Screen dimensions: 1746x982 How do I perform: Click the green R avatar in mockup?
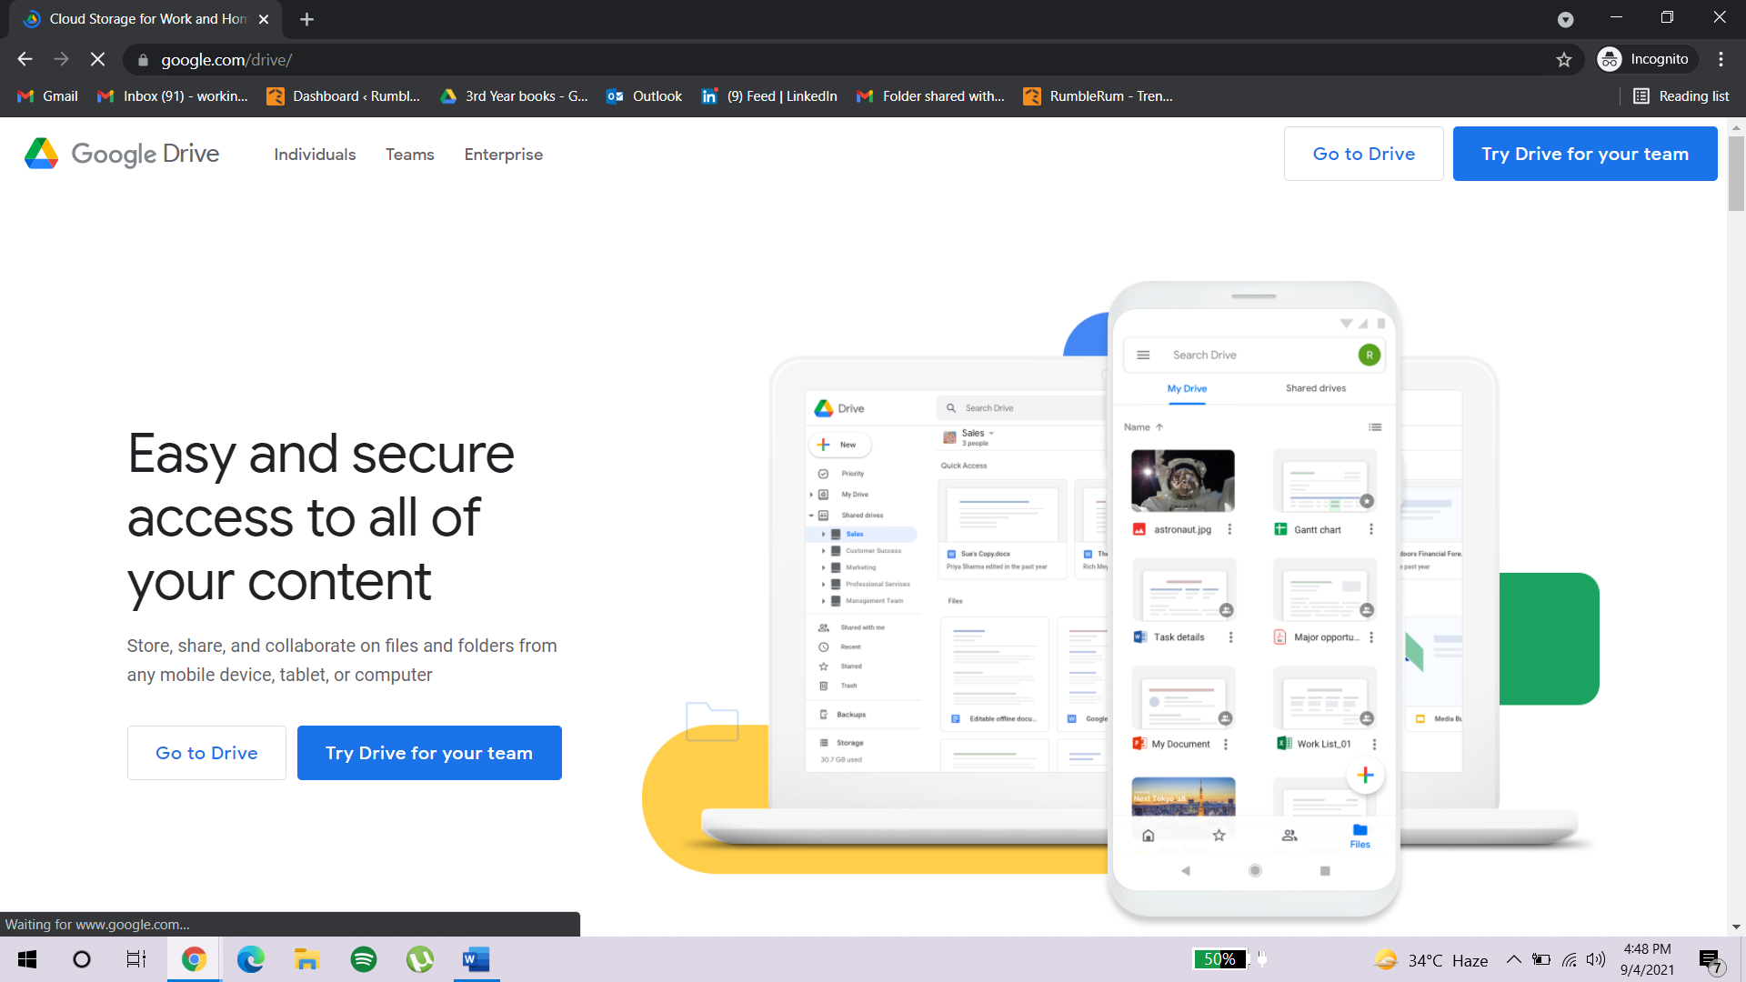[1369, 356]
